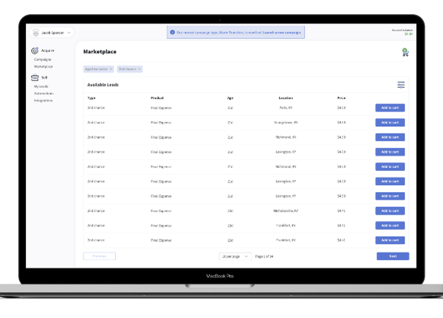
Task: Go to Marketplace in the sidebar
Action: point(43,67)
